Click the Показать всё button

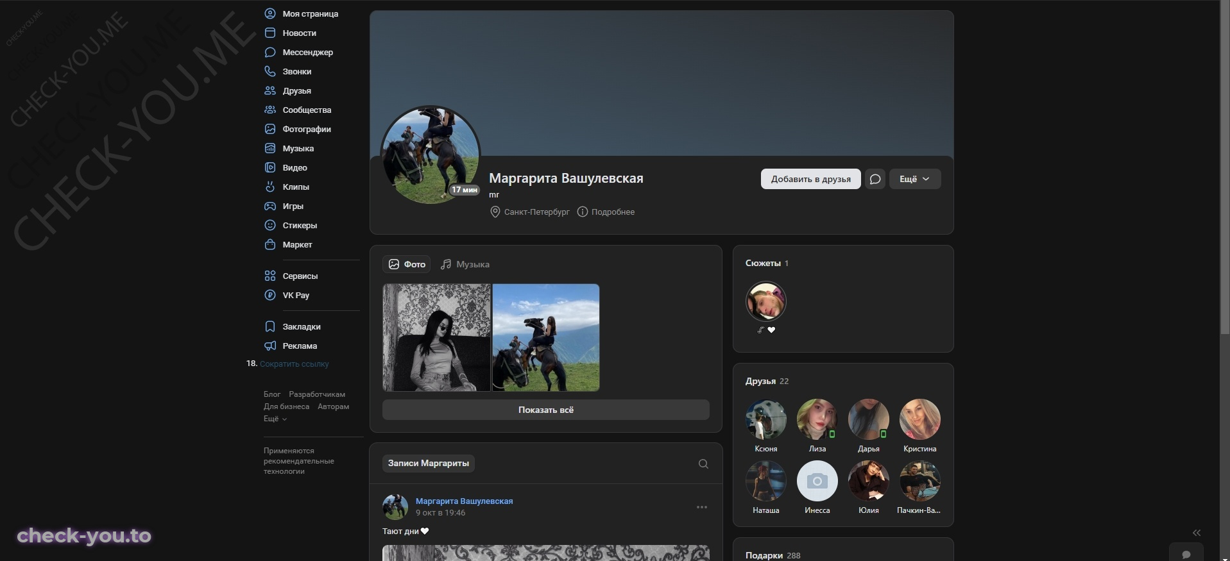pyautogui.click(x=546, y=410)
